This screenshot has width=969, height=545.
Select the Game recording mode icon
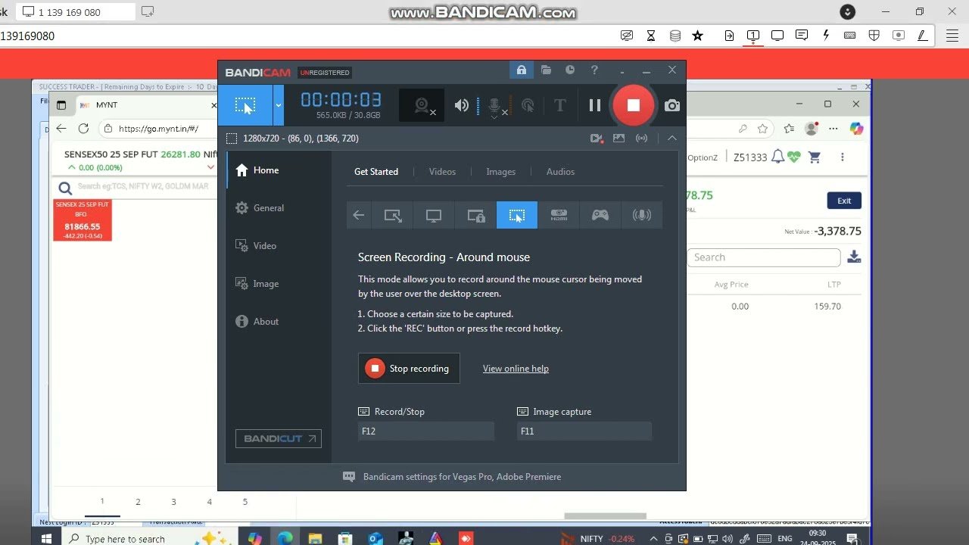[x=600, y=215]
